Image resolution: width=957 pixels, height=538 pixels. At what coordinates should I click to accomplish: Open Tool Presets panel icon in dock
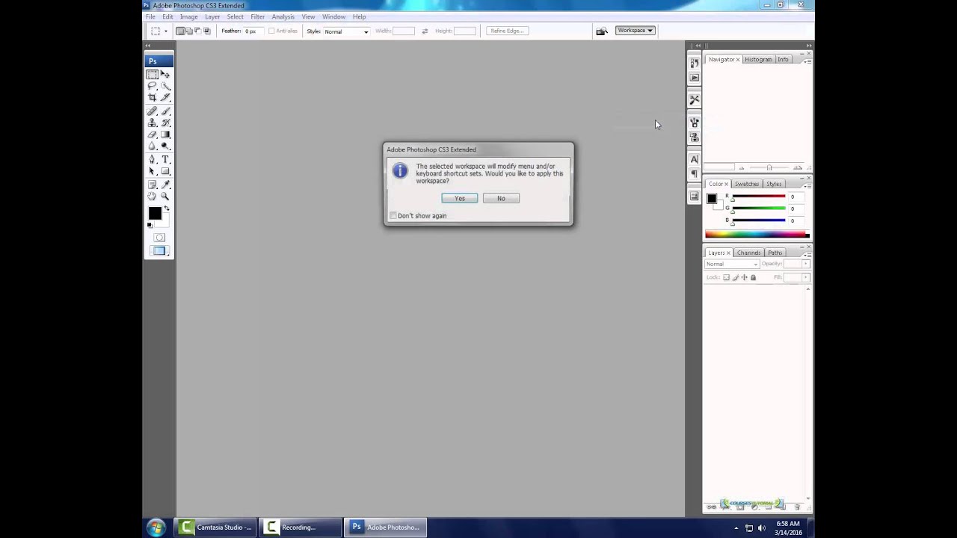[695, 99]
